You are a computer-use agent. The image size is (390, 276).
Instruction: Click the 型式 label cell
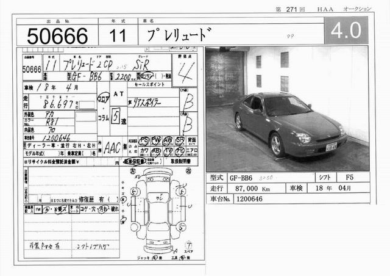coord(217,178)
